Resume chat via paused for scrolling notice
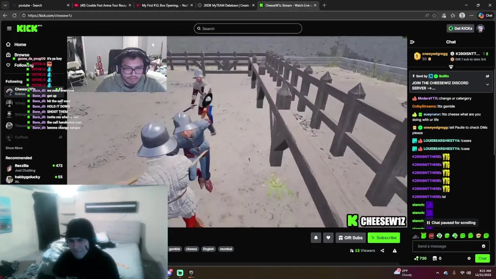The width and height of the screenshot is (496, 279). click(x=451, y=223)
